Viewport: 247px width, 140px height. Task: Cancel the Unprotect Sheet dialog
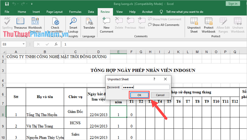coord(160,95)
